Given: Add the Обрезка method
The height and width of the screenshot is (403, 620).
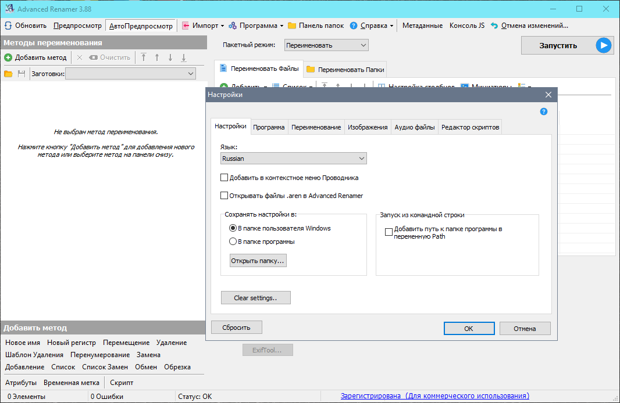Looking at the screenshot, I should pyautogui.click(x=177, y=367).
